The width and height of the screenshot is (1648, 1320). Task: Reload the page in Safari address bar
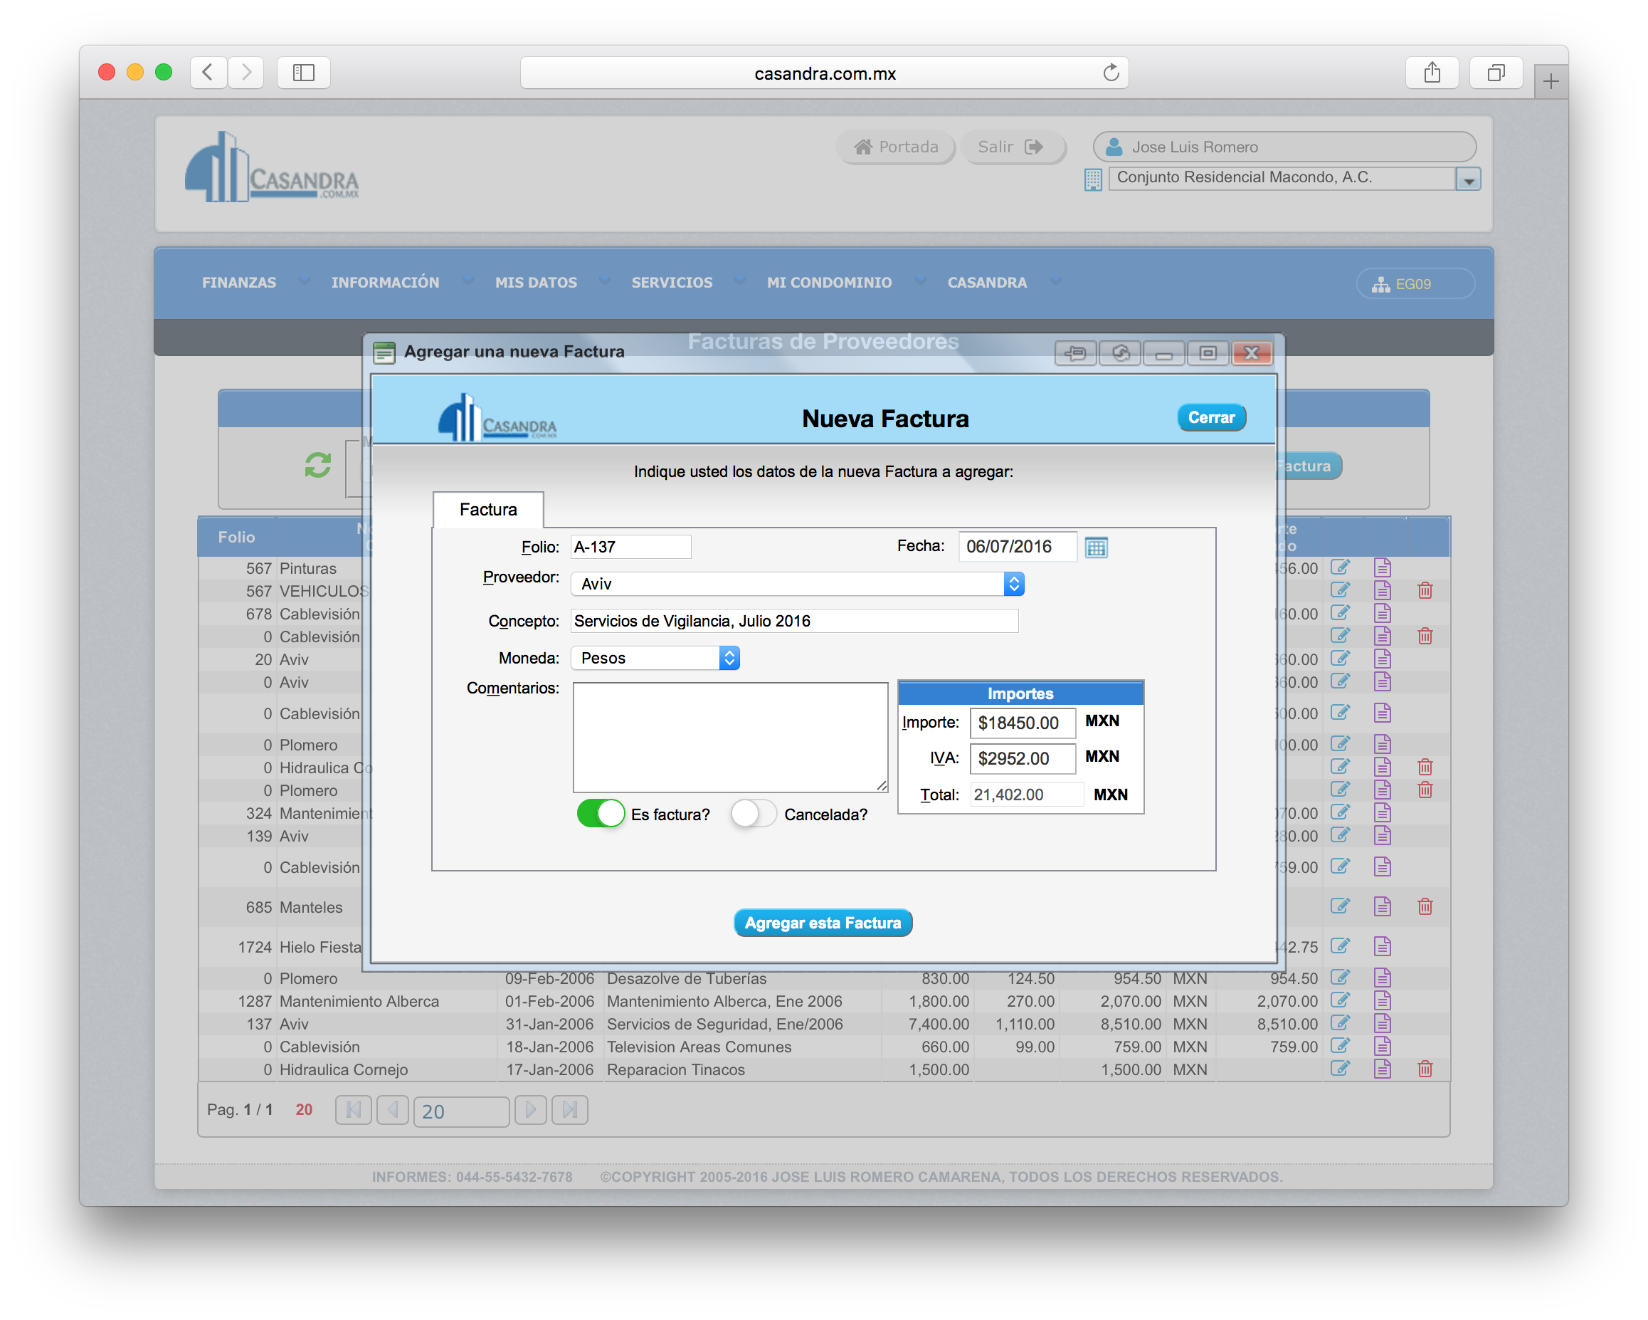pyautogui.click(x=1111, y=73)
